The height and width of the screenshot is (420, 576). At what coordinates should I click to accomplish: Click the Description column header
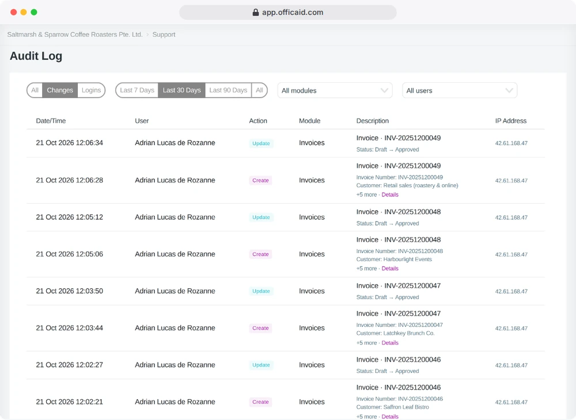coord(373,121)
